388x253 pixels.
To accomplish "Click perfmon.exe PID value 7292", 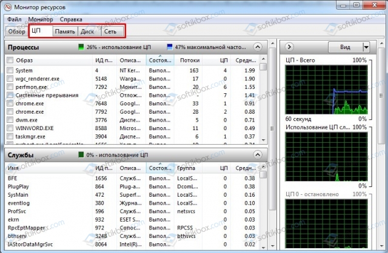I will click(101, 87).
